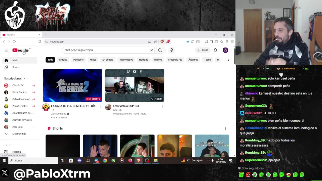Clear the search box with the X
Screen dimensions: 322x181
(x=151, y=50)
